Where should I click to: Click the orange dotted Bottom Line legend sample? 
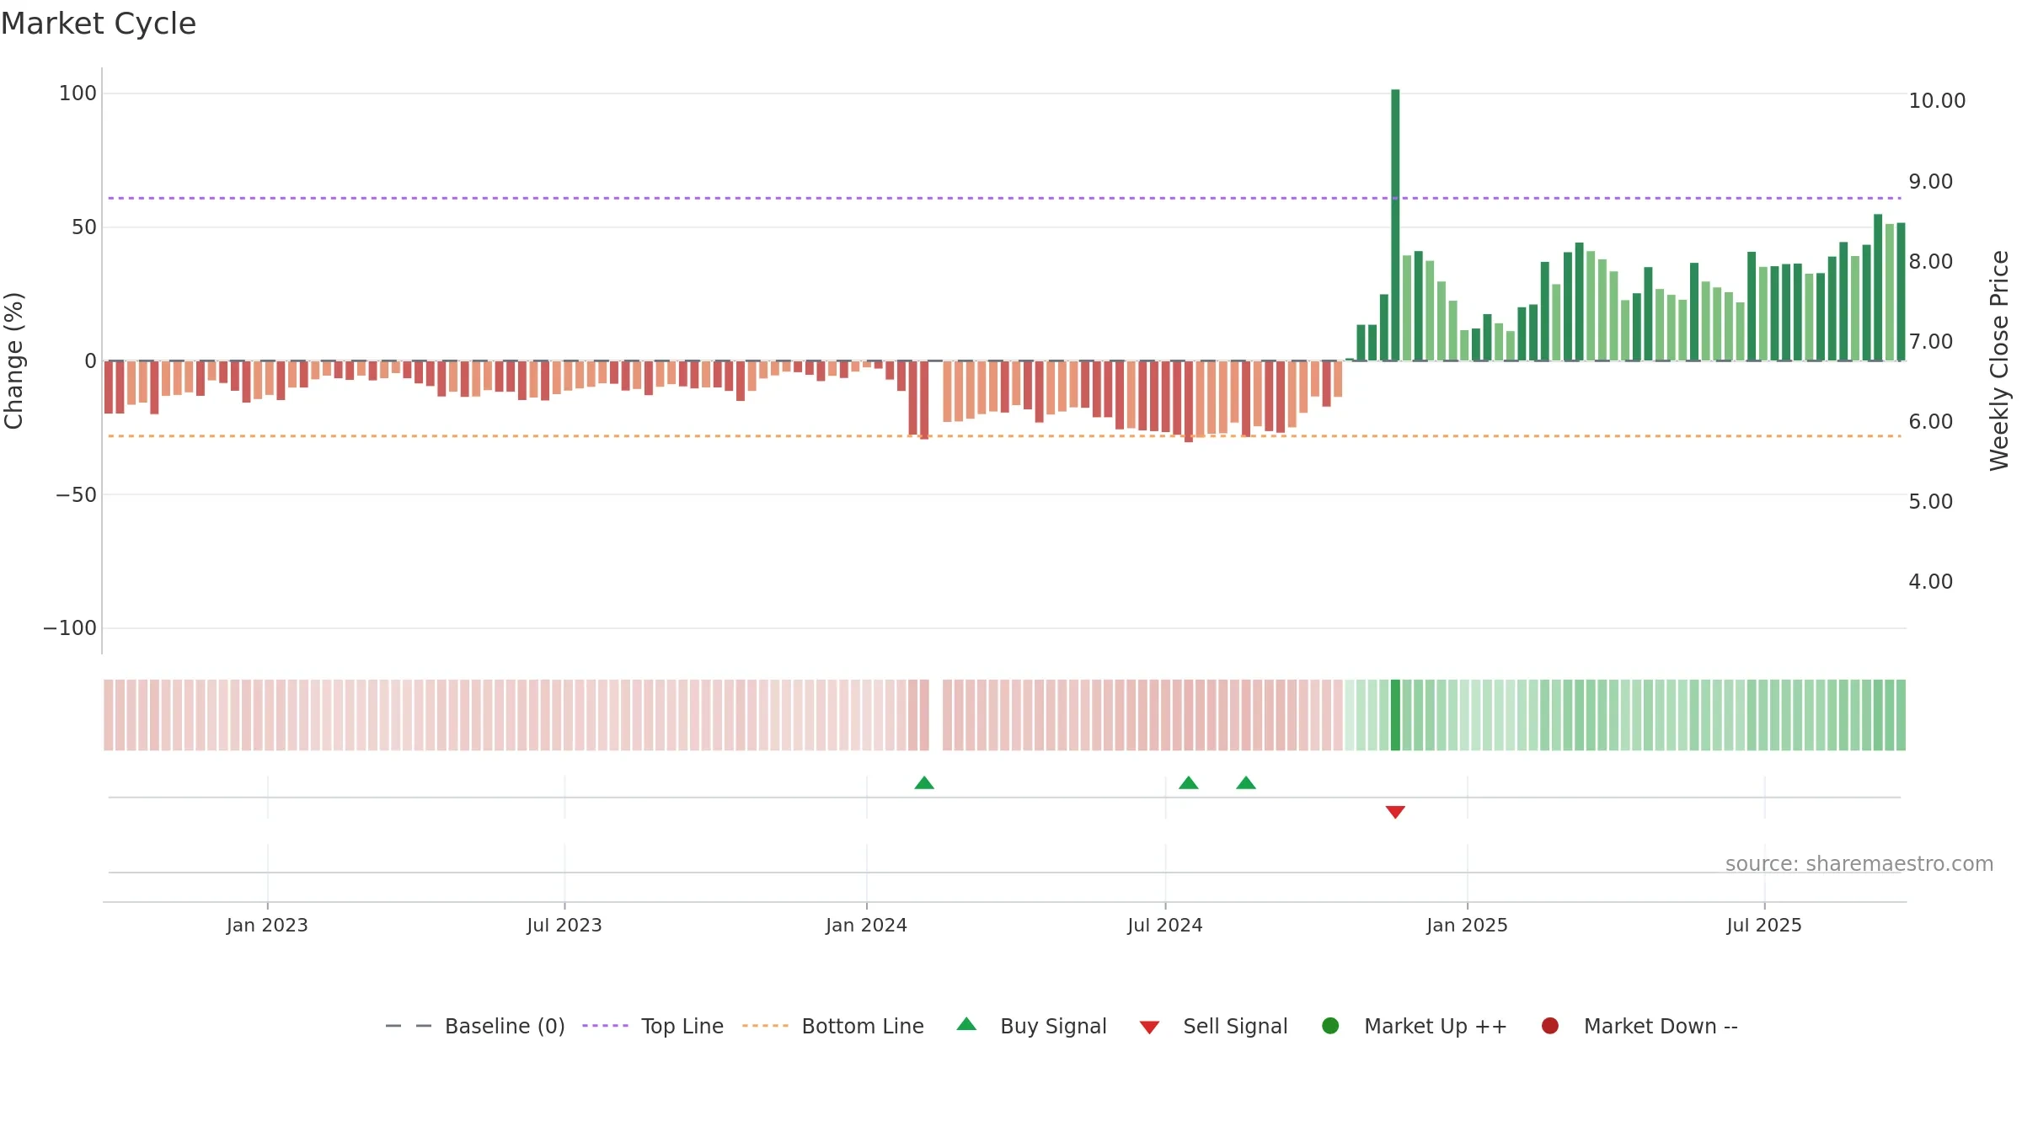[x=765, y=1026]
